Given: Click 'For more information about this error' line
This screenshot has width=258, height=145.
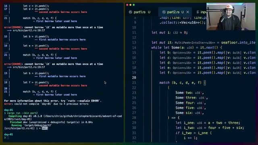Looking at the screenshot, I should click(53, 101).
